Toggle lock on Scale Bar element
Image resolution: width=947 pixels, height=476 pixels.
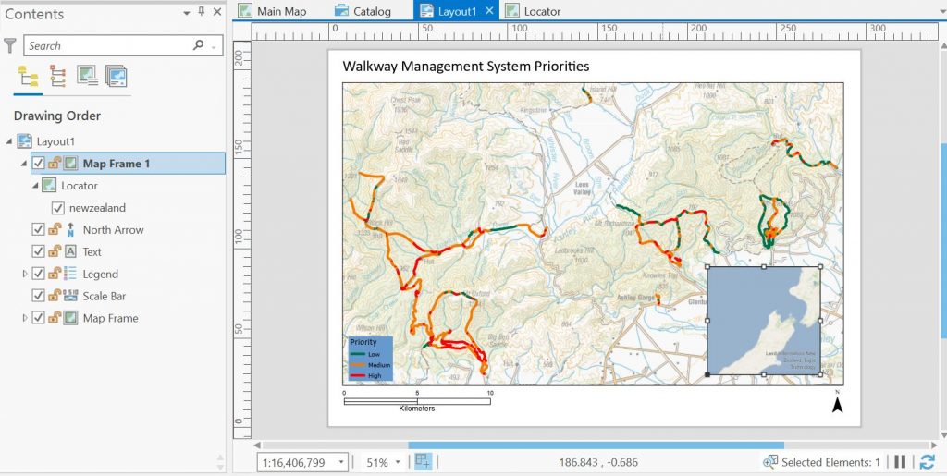point(55,296)
